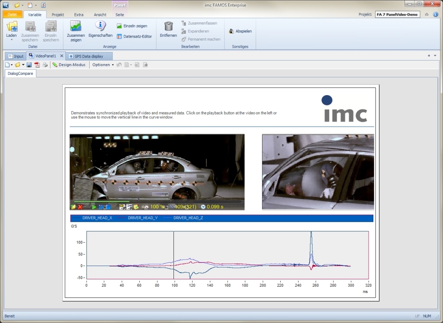Expand the Laden dropdown arrow
The width and height of the screenshot is (443, 323).
[x=12, y=40]
